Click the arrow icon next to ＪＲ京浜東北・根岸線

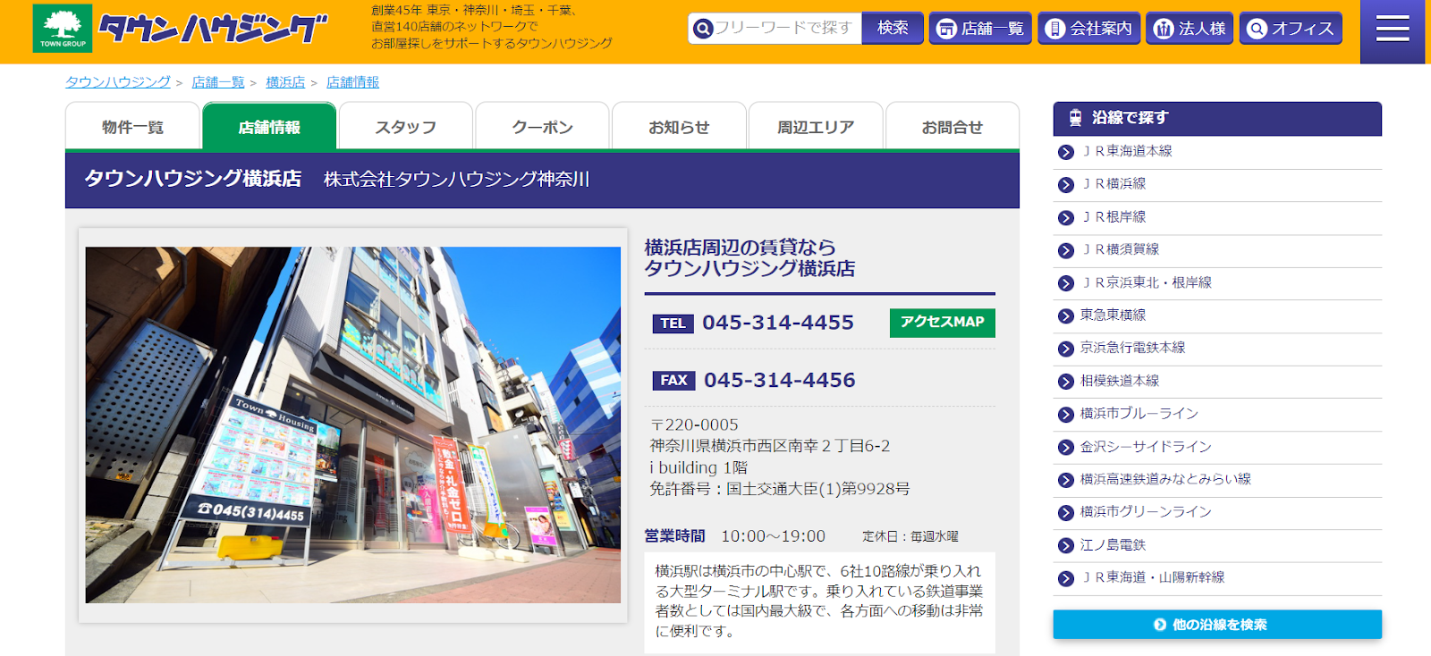[1065, 283]
